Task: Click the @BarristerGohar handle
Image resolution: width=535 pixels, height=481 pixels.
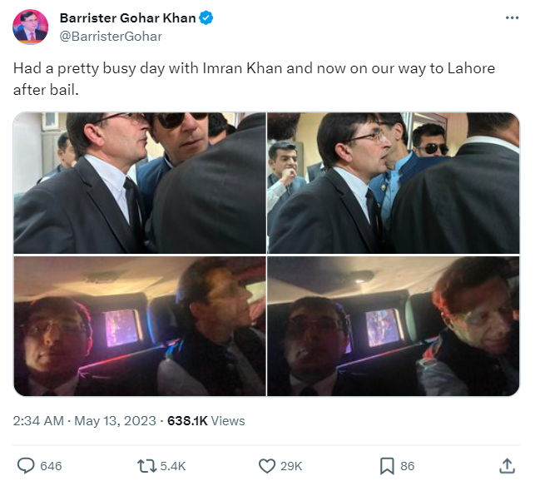Action: (111, 37)
